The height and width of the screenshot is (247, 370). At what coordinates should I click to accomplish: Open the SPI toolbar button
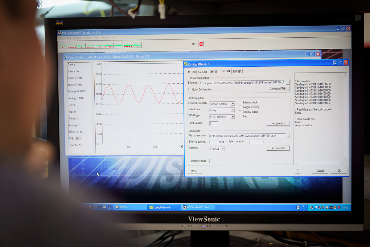pos(194,44)
